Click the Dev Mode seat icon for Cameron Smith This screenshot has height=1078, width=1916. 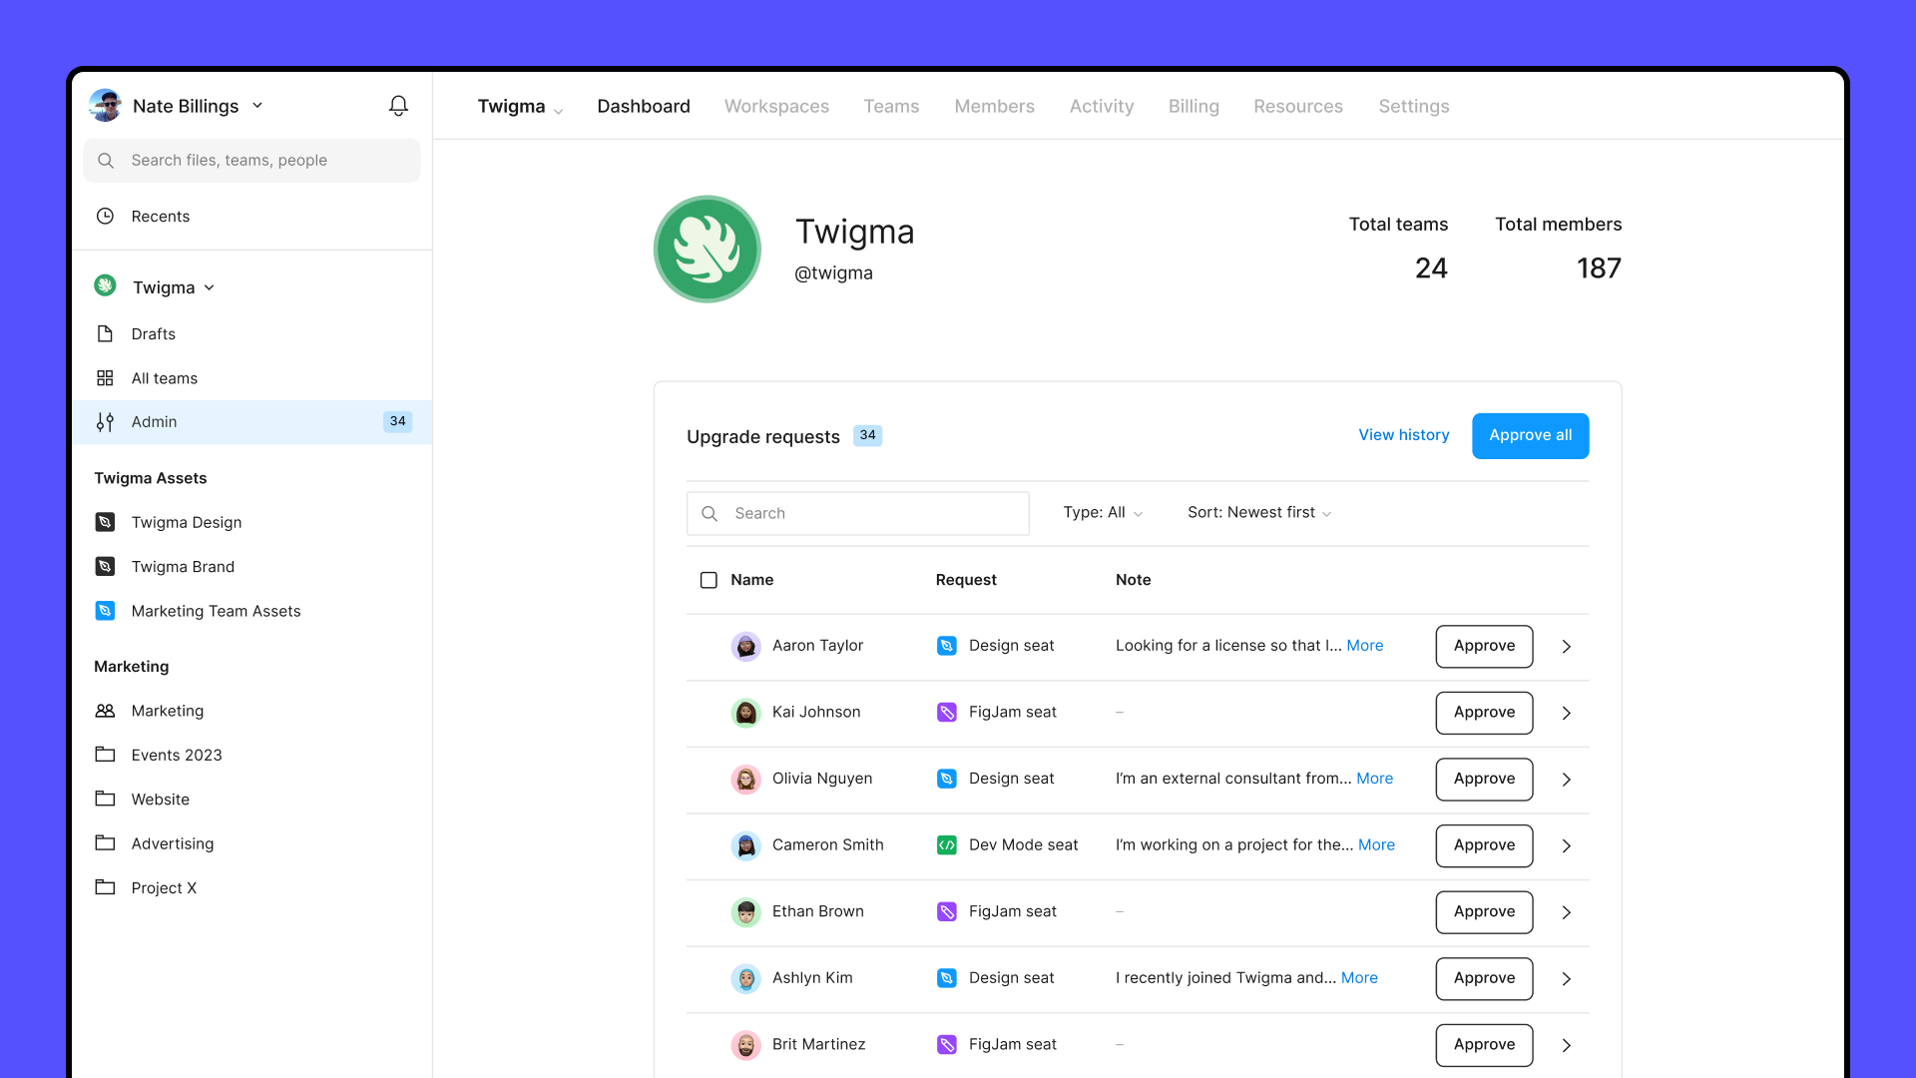point(946,844)
